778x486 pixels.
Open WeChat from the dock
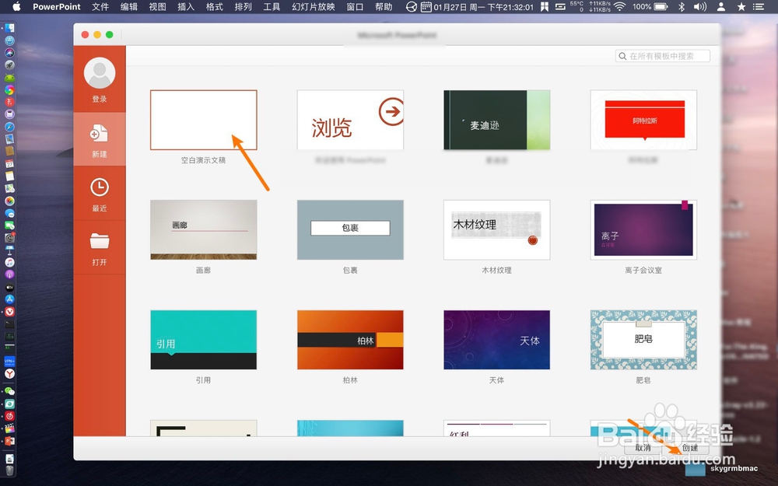9,391
